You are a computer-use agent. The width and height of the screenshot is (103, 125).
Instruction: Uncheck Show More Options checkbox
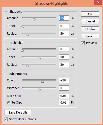click(x=6, y=119)
